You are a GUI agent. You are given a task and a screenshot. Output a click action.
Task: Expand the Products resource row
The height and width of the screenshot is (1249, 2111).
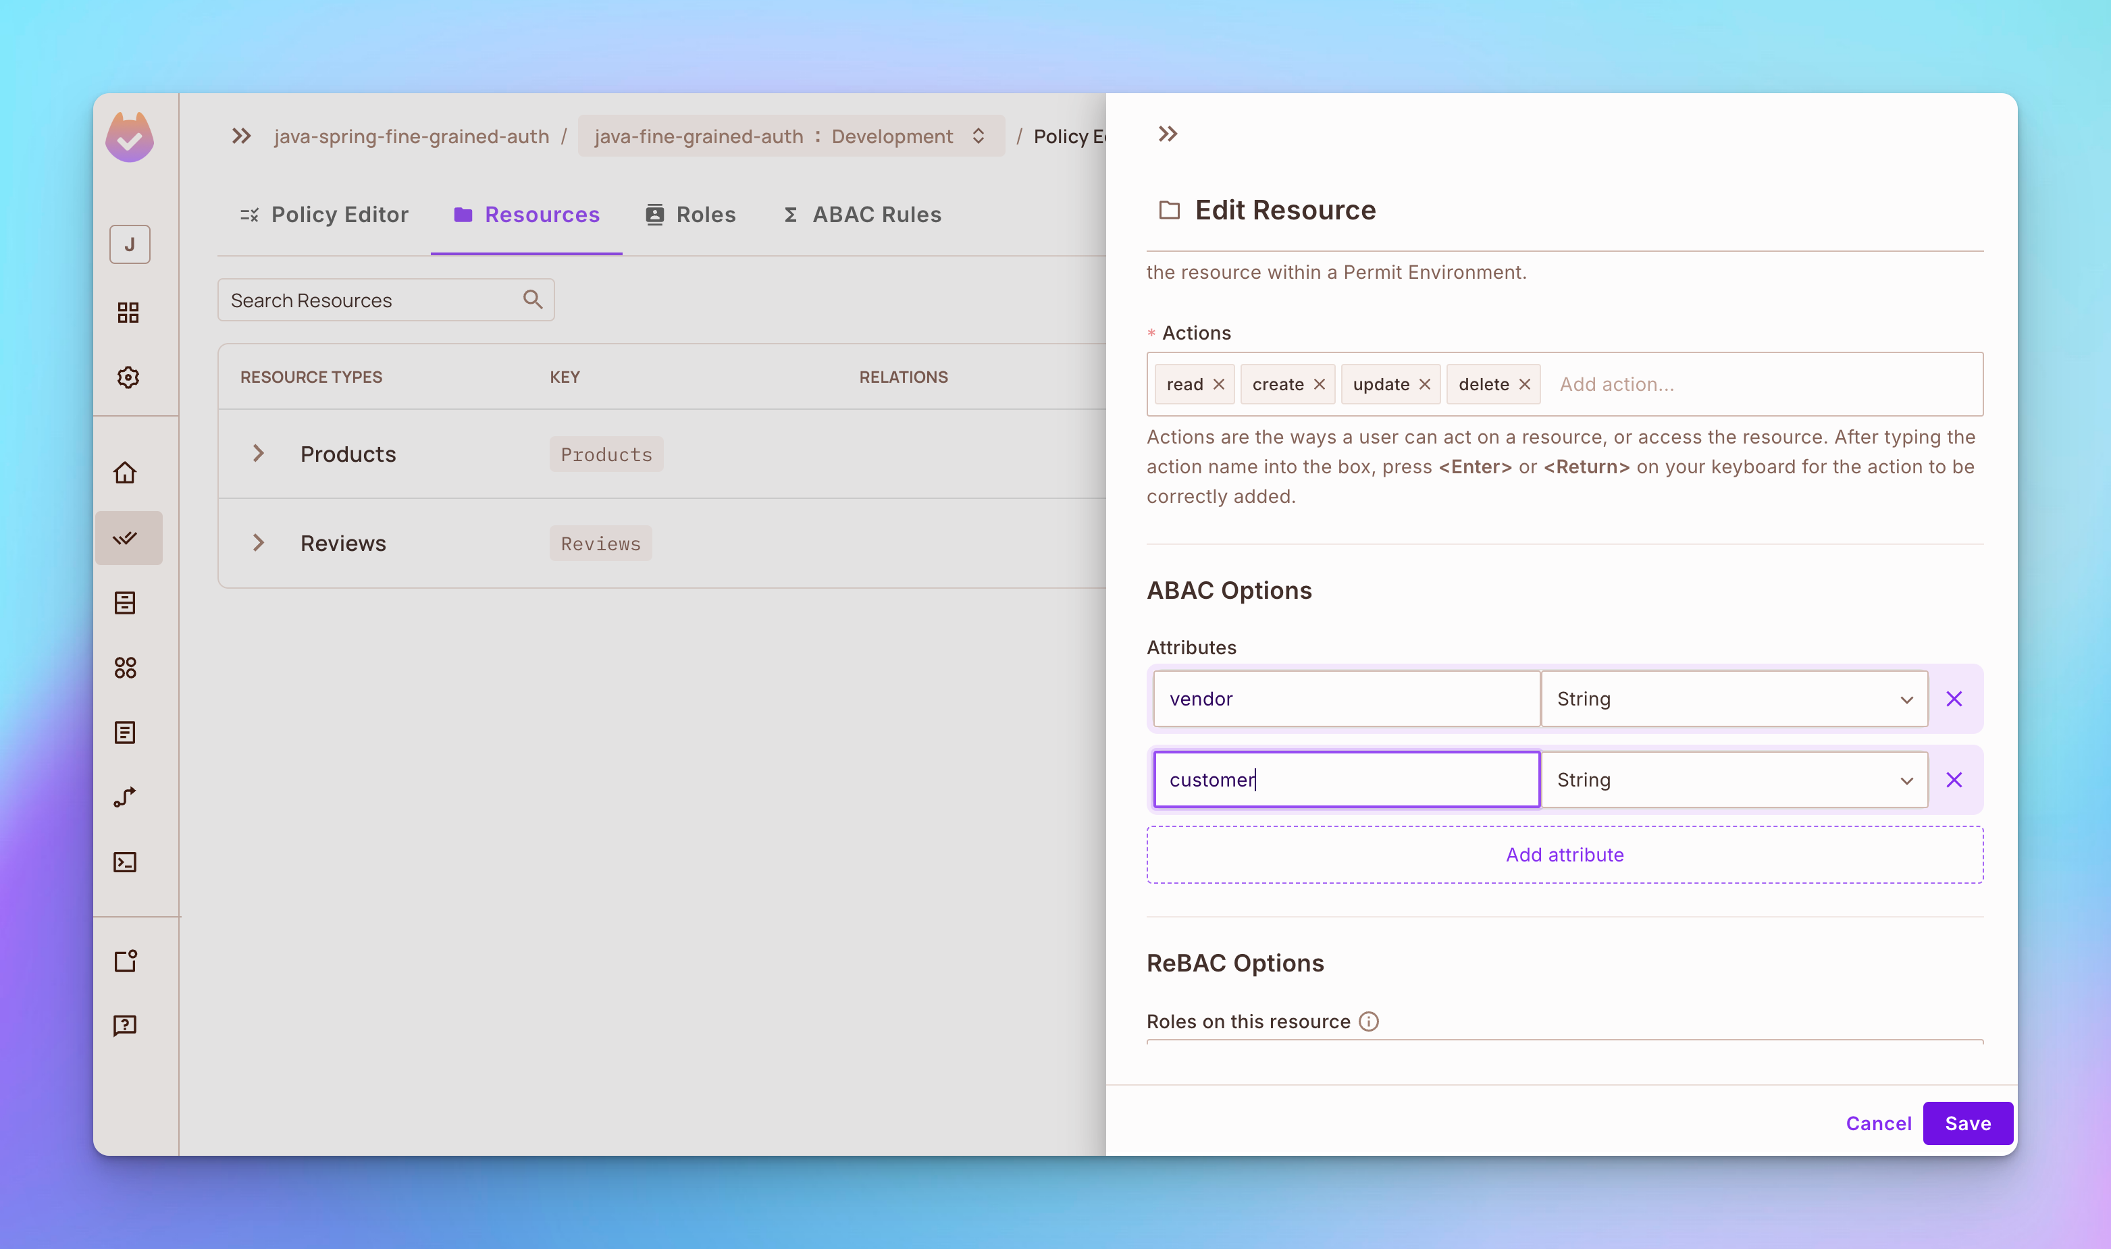(x=260, y=454)
